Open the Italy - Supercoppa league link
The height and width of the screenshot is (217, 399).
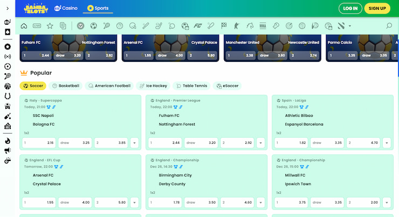coord(45,100)
